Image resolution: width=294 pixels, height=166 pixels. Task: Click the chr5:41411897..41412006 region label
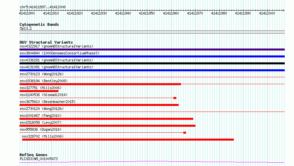(x=43, y=7)
